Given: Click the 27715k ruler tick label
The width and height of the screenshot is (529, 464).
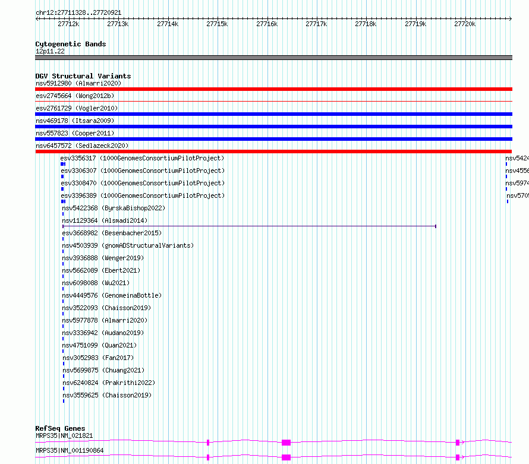Looking at the screenshot, I should pos(217,24).
